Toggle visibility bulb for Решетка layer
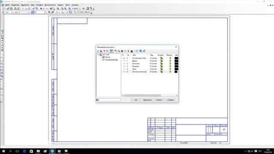 [170, 66]
